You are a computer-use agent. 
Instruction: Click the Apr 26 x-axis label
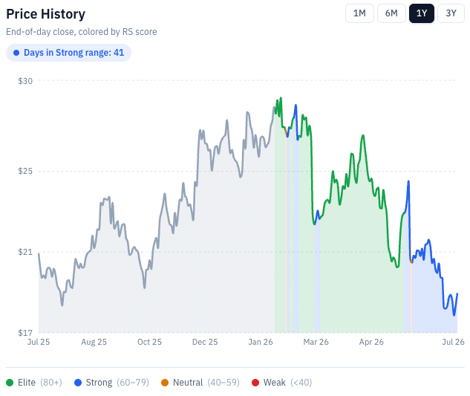pyautogui.click(x=371, y=342)
